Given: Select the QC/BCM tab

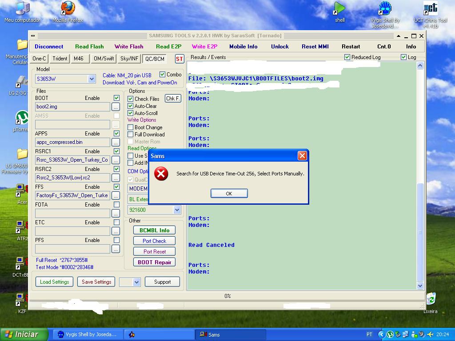Looking at the screenshot, I should [x=155, y=59].
